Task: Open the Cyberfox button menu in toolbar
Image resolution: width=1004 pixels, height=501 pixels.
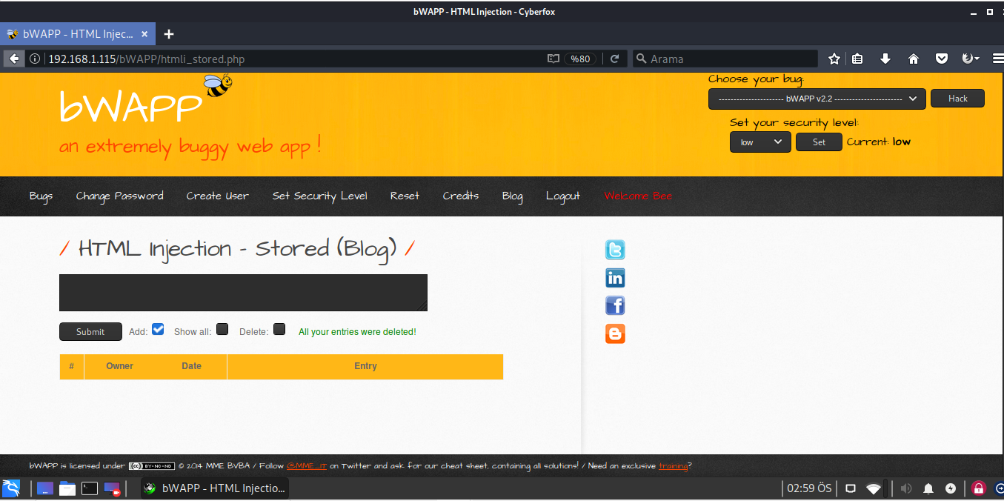Action: [970, 59]
